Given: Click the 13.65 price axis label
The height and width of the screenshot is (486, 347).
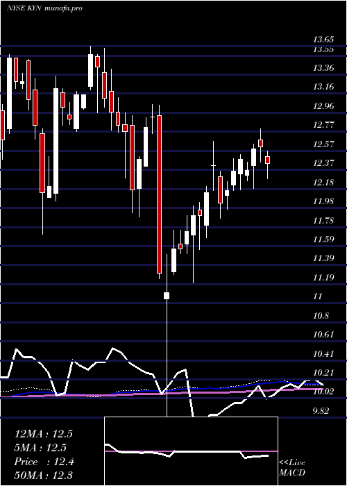Looking at the screenshot, I should point(323,40).
